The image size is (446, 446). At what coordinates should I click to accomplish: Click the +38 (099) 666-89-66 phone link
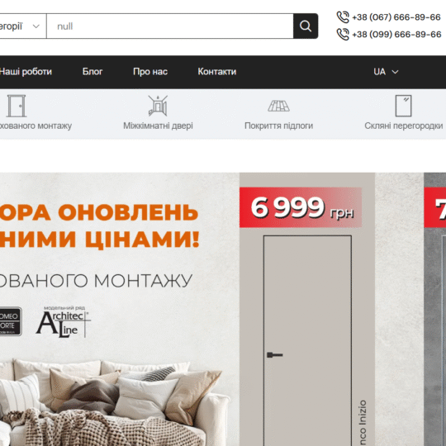pyautogui.click(x=396, y=35)
